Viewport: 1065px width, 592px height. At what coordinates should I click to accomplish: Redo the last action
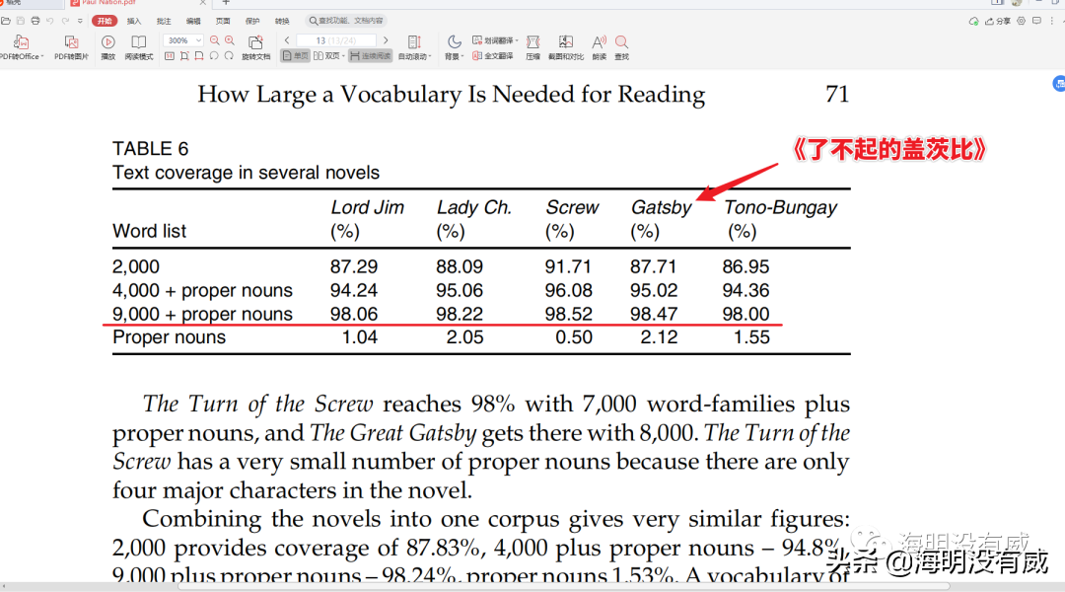[65, 21]
